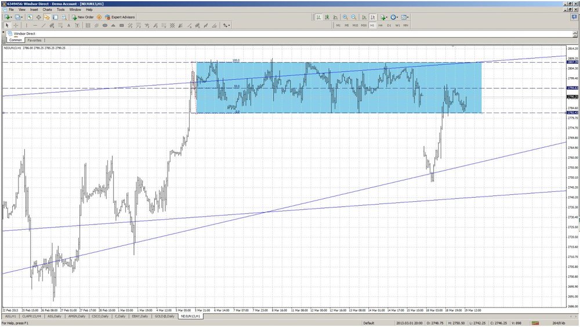Image resolution: width=580 pixels, height=327 pixels.
Task: Open the File menu
Action: 11,10
